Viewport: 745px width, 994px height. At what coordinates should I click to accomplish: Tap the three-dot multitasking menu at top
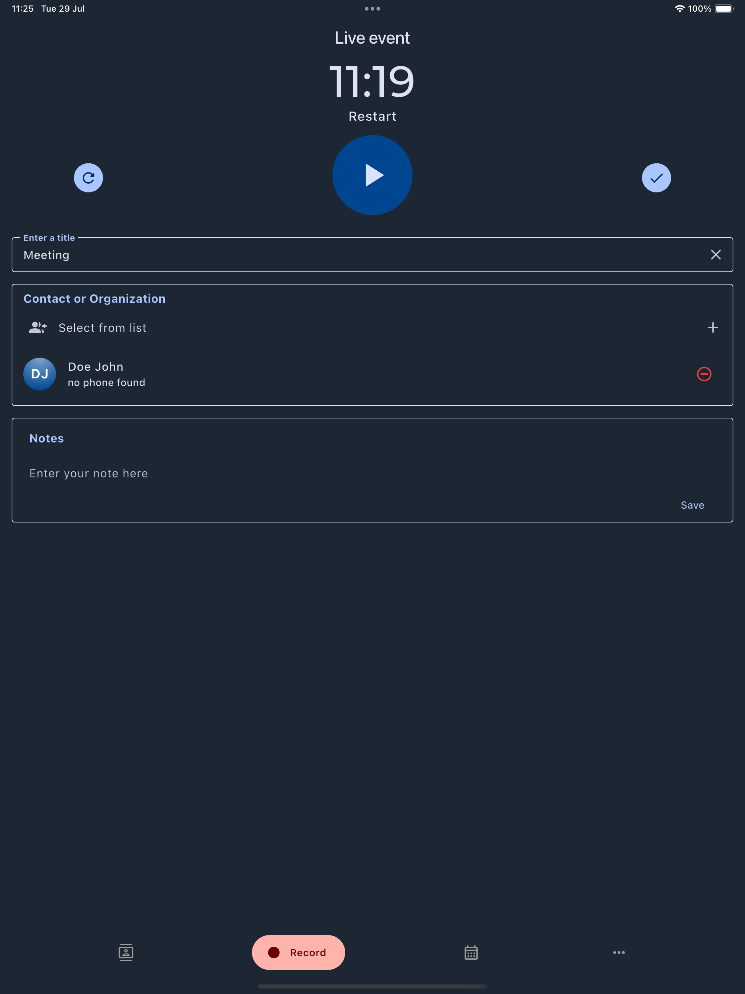[372, 8]
